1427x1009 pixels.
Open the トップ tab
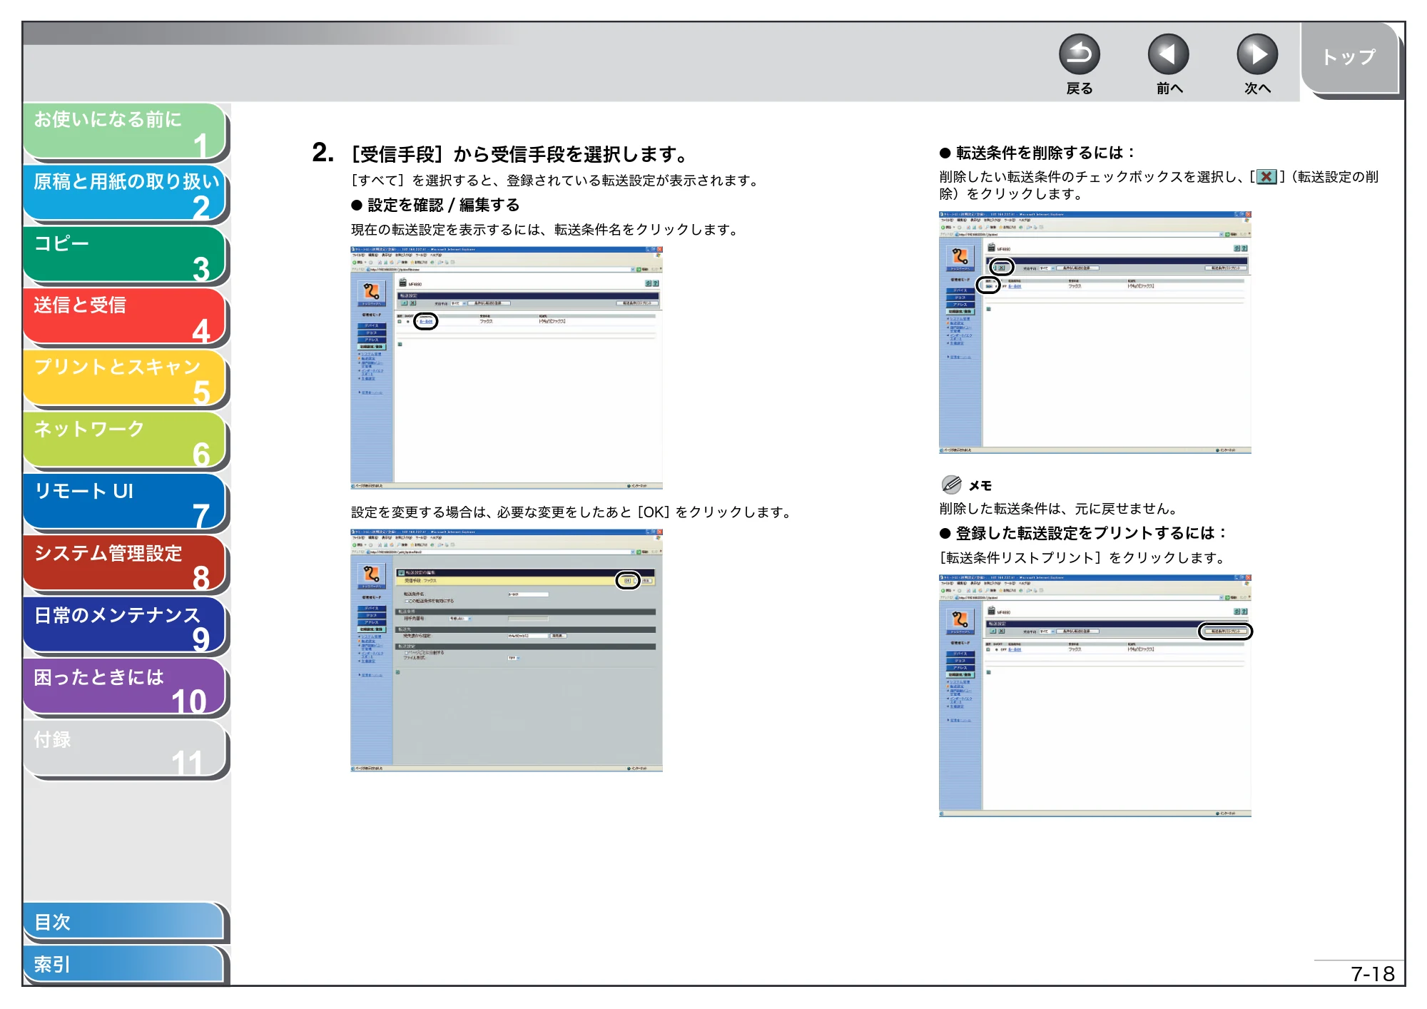point(1349,58)
